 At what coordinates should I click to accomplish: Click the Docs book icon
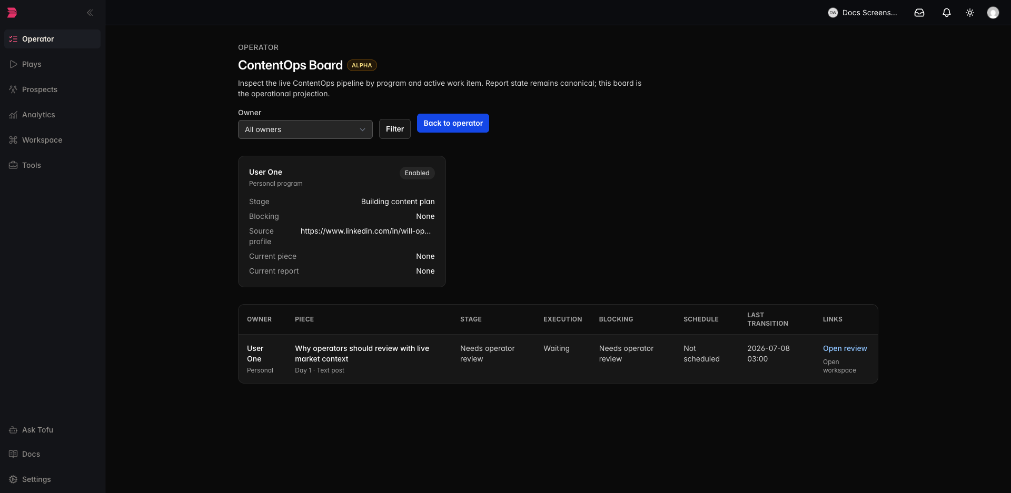click(x=13, y=454)
